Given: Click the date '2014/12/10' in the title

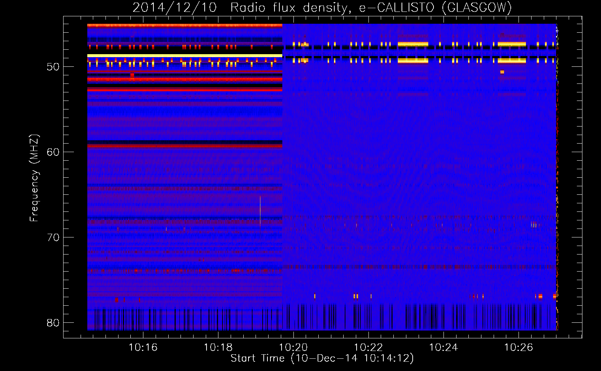Looking at the screenshot, I should [175, 7].
